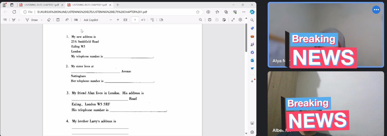This screenshot has height=136, width=387.
Task: Select the active LISTENING IELTS CHAPTER 1.pdf tab
Action: tap(89, 5)
